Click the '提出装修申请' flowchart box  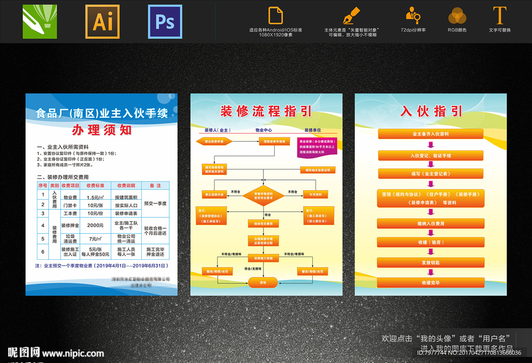pos(214,141)
